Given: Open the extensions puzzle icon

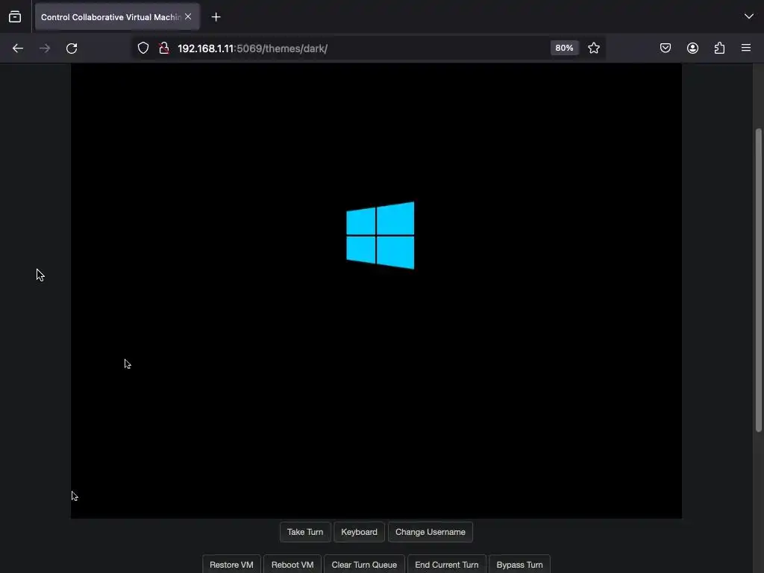Looking at the screenshot, I should click(x=719, y=48).
